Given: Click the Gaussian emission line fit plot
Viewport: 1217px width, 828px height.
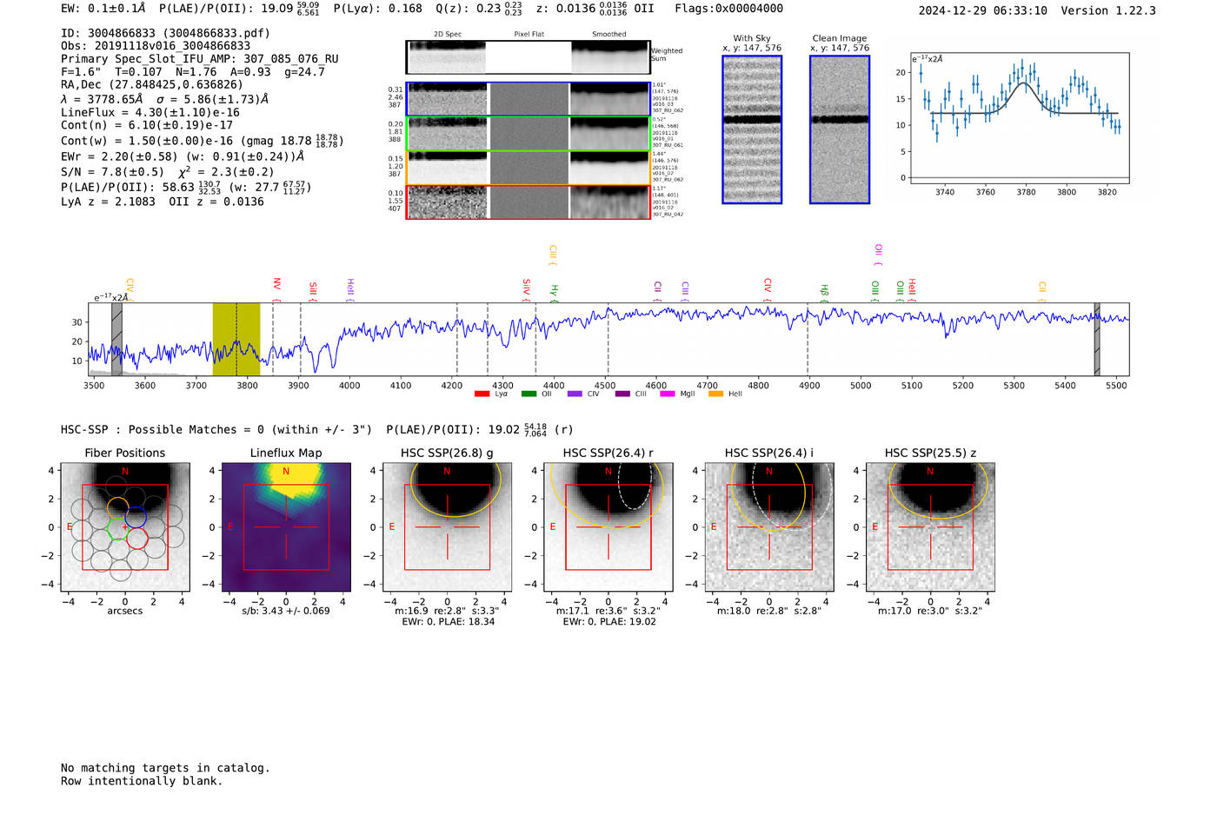Looking at the screenshot, I should click(x=1019, y=118).
